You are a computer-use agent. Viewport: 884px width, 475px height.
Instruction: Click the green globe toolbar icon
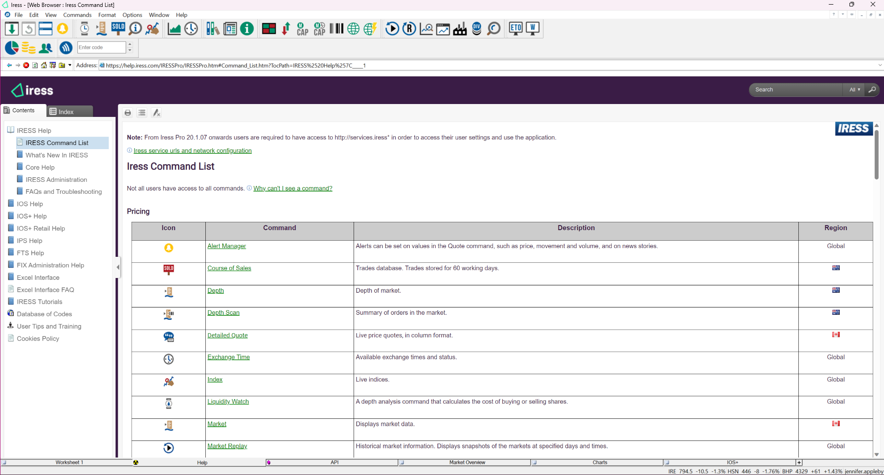(353, 29)
